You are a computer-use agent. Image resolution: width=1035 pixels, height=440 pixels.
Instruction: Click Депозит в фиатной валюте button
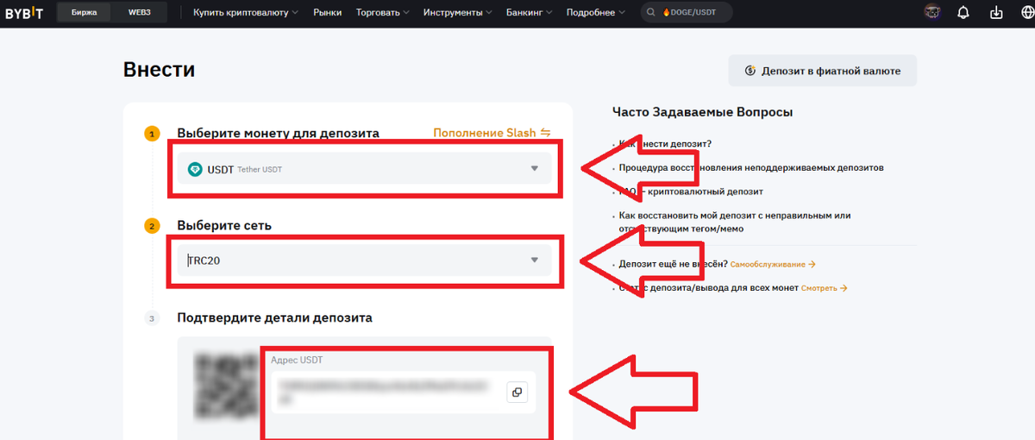(823, 71)
